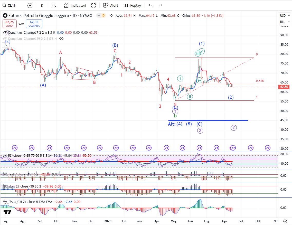Start bar Replay mode
Viewport: 292px width, 225px height.
132,5
